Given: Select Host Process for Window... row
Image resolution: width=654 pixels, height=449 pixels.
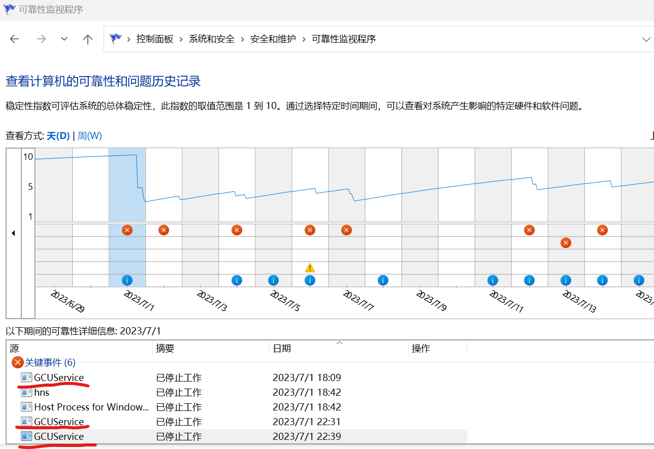Looking at the screenshot, I should pos(237,407).
